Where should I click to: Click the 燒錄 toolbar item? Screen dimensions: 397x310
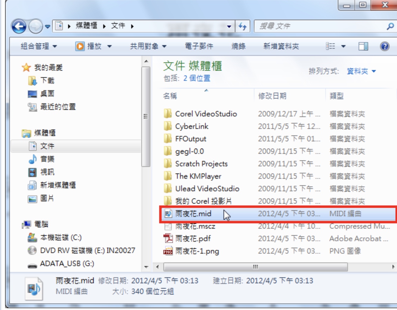[239, 46]
